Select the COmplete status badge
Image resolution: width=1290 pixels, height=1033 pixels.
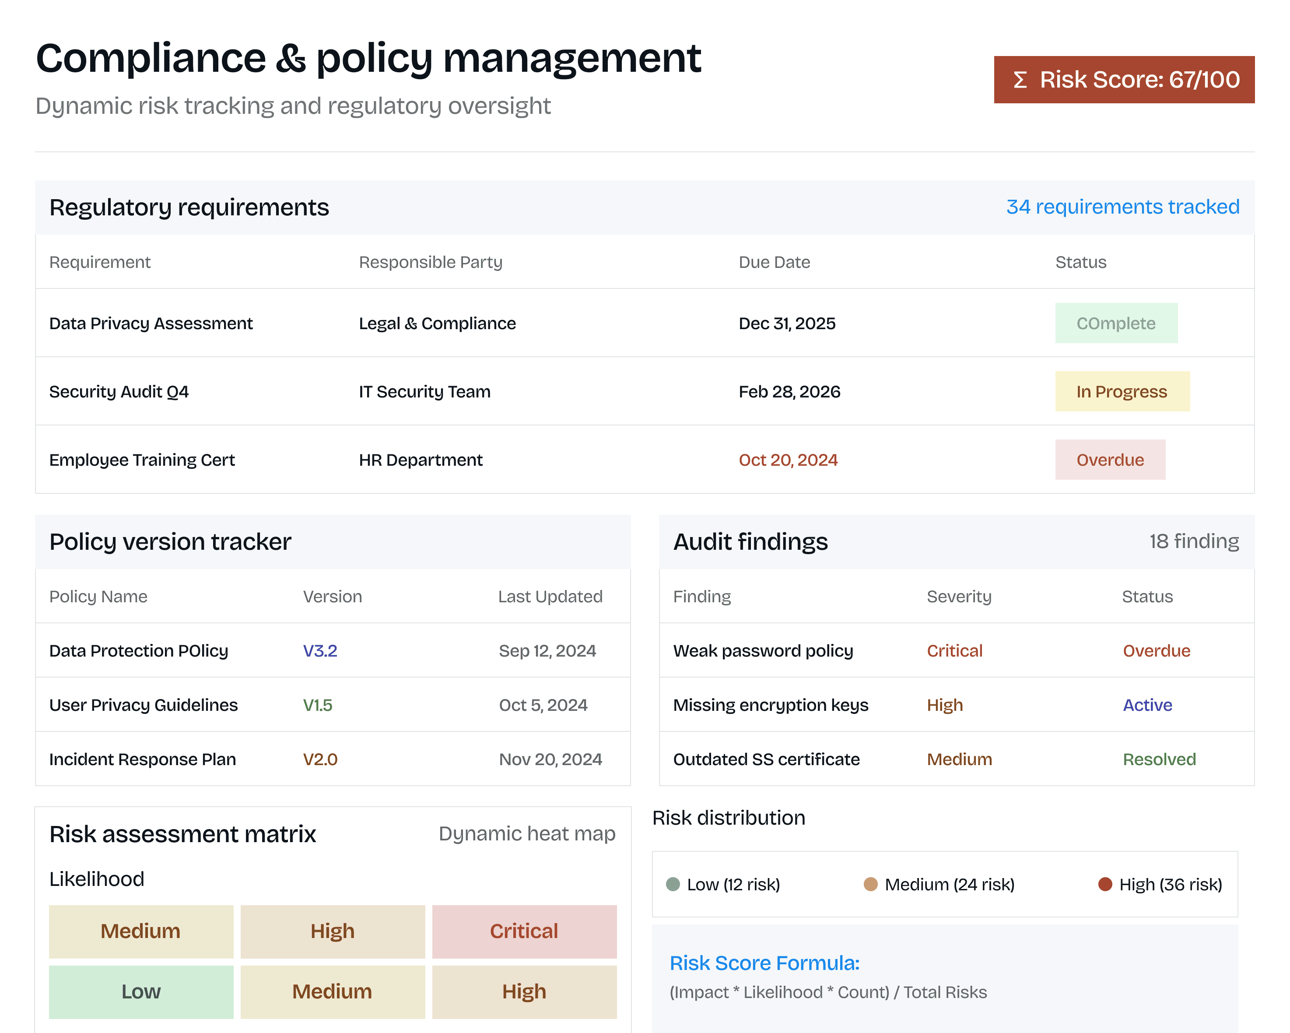[x=1116, y=323]
